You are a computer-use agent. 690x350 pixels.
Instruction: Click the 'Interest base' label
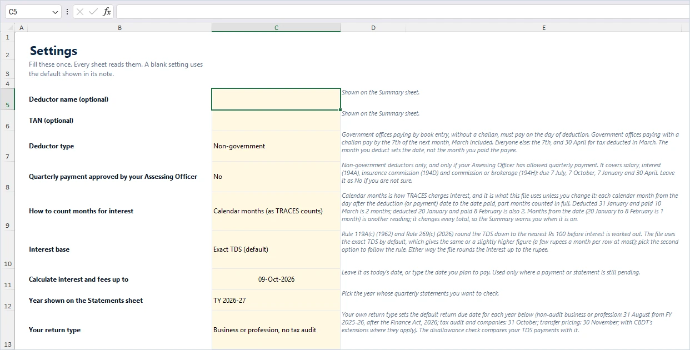click(x=49, y=249)
